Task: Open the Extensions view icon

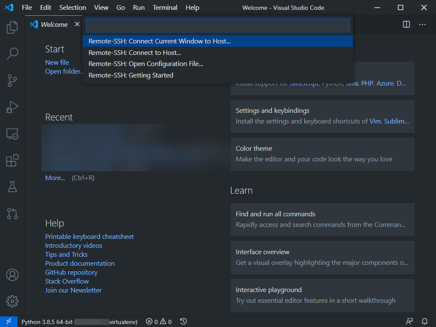Action: [x=12, y=161]
